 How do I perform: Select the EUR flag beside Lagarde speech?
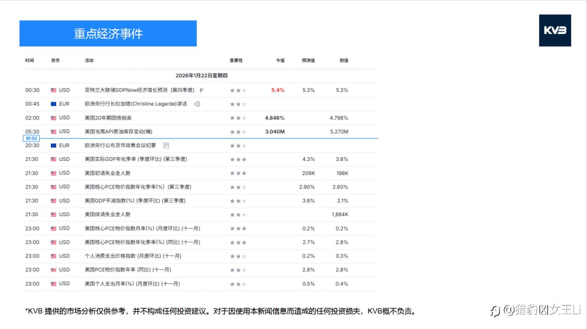coord(53,104)
